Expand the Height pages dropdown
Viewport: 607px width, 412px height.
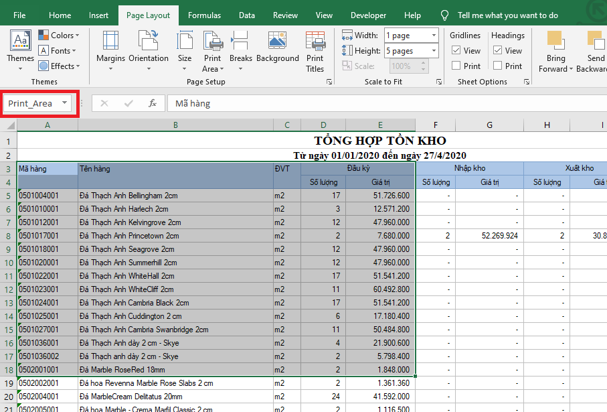click(434, 51)
